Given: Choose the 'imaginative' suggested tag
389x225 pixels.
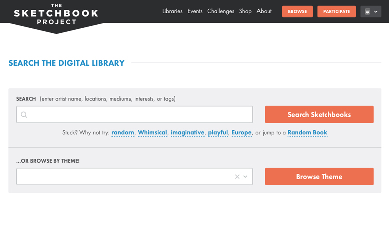Looking at the screenshot, I should (x=187, y=132).
